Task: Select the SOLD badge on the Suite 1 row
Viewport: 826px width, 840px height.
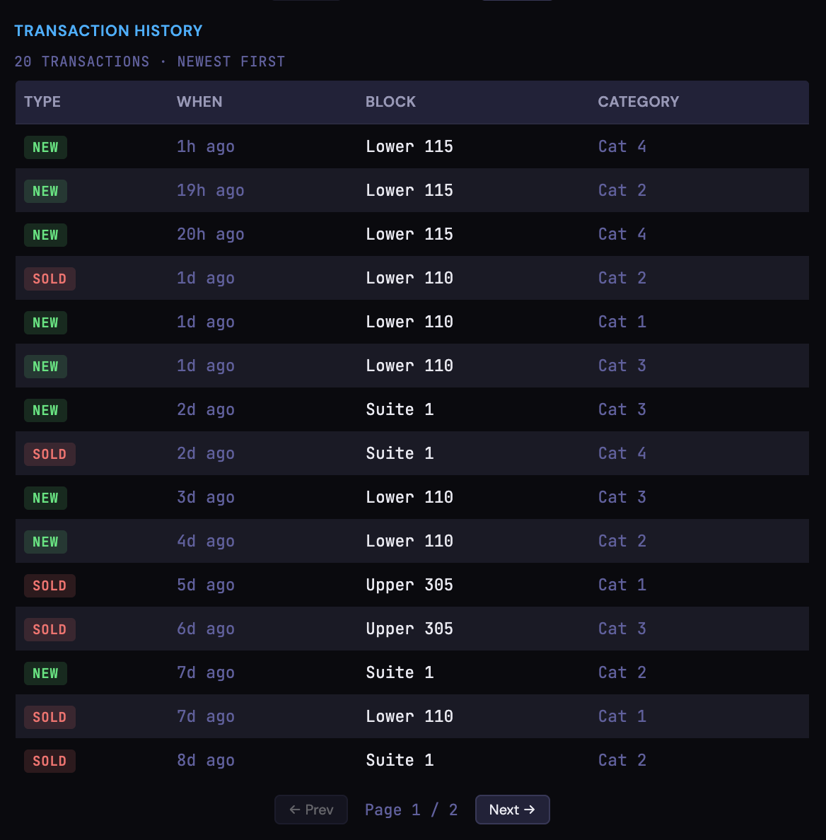Action: [50, 453]
